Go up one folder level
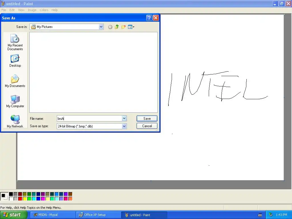Image resolution: width=292 pixels, height=219 pixels. coord(117,27)
